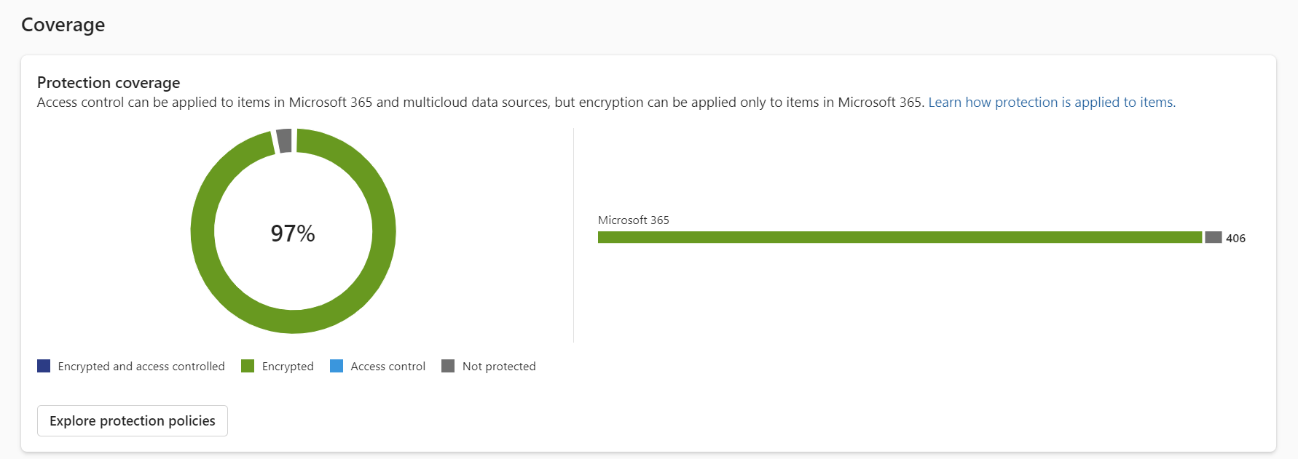Click the gray Not protected legend swatch

pos(448,366)
